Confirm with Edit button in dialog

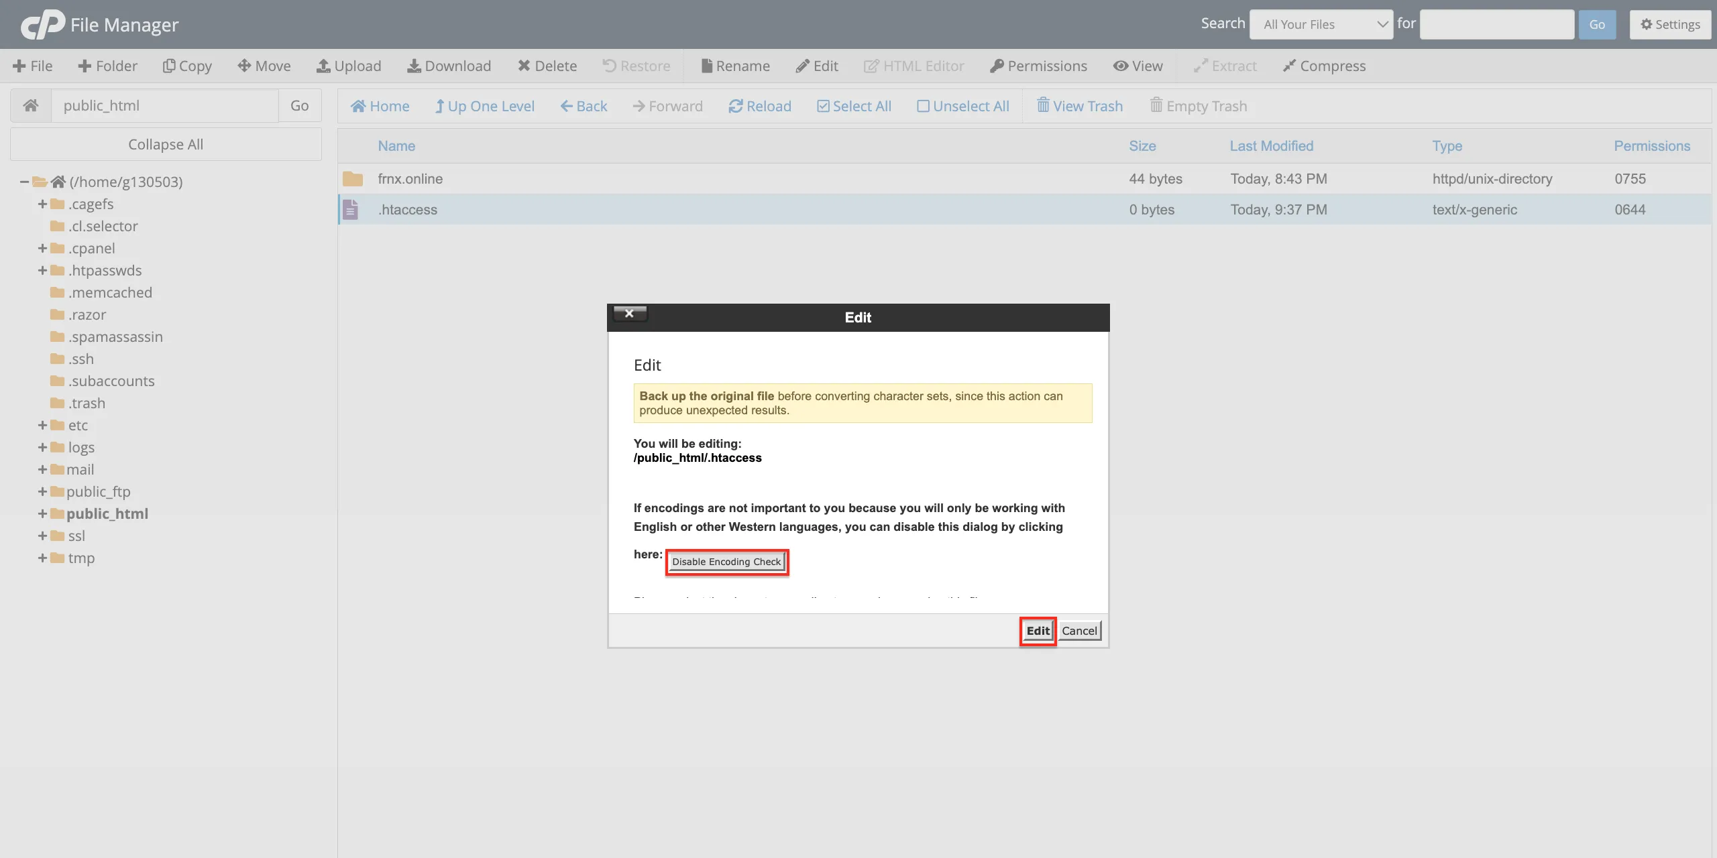point(1038,631)
